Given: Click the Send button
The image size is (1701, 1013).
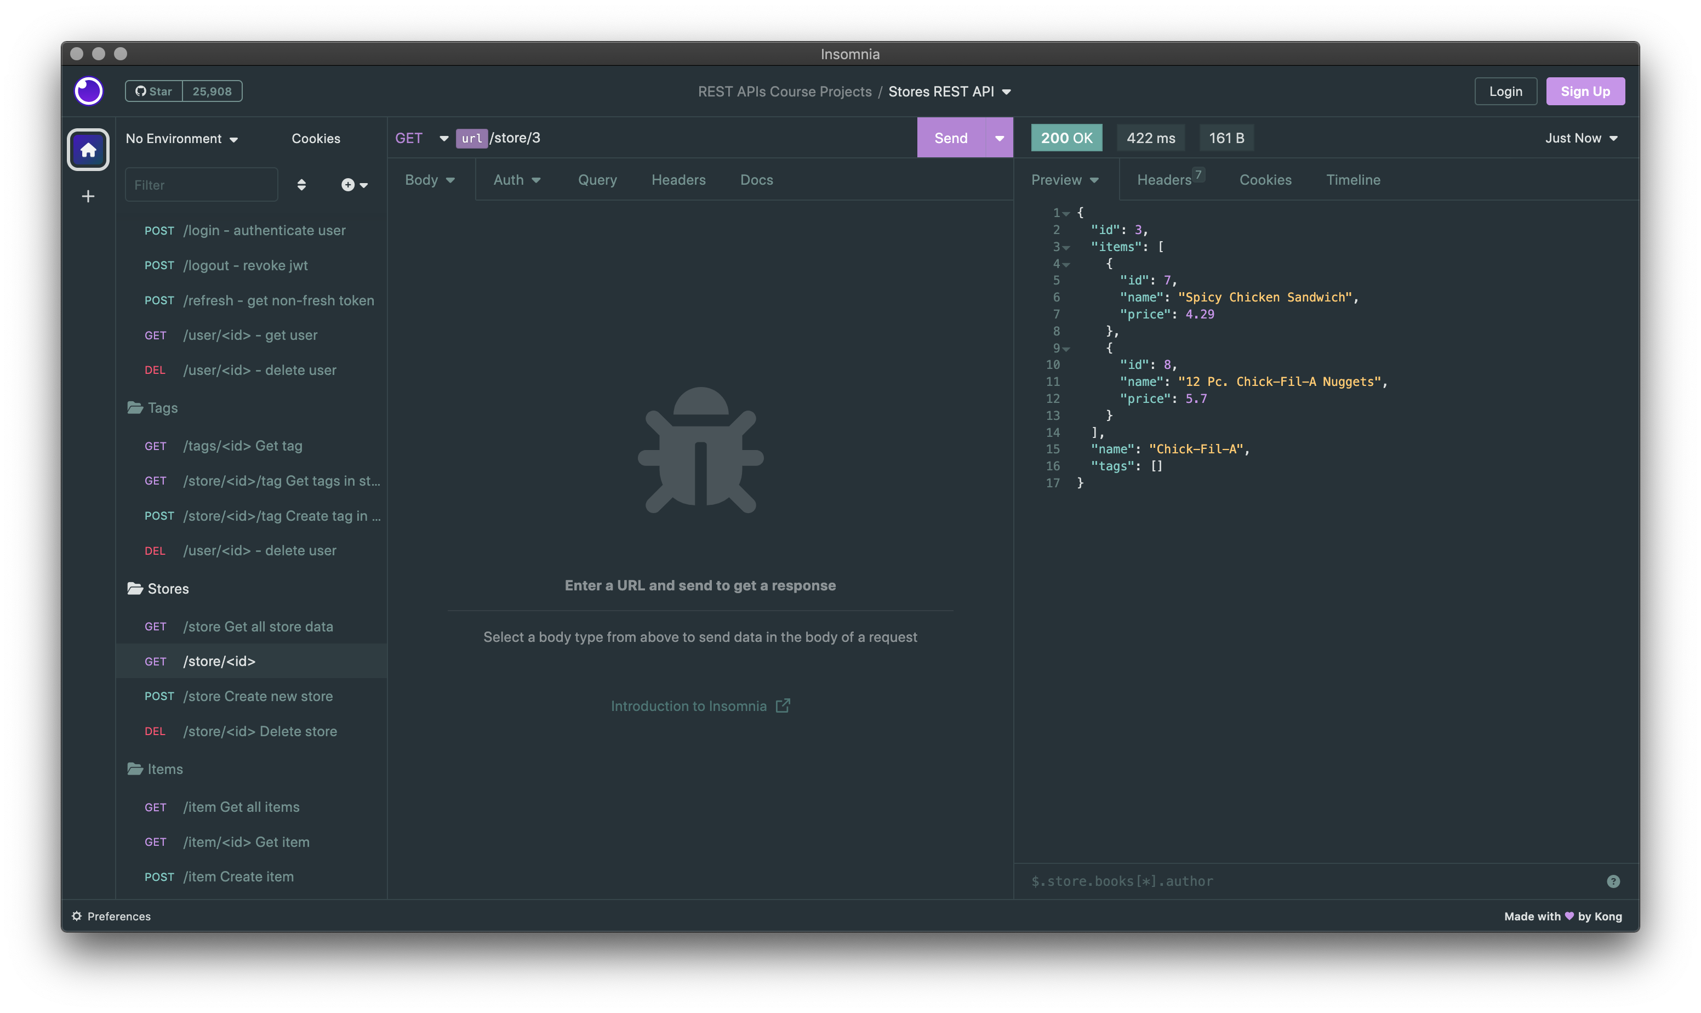Looking at the screenshot, I should (950, 138).
